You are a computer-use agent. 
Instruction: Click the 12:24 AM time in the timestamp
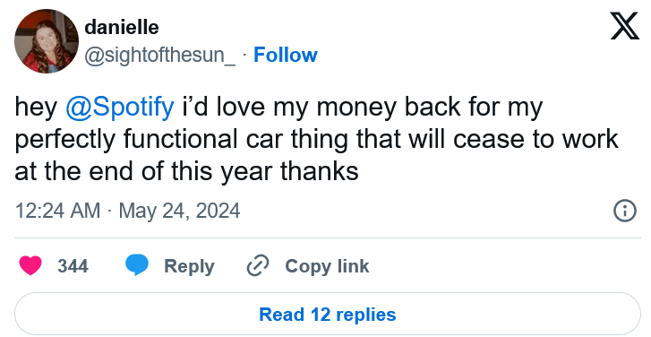coord(57,211)
